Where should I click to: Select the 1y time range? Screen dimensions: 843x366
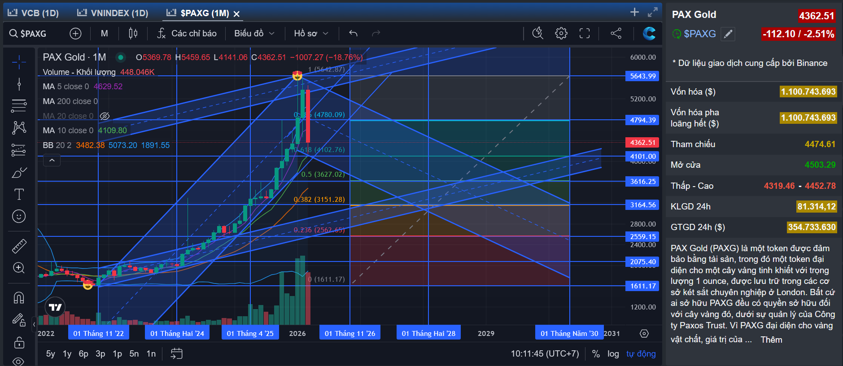pyautogui.click(x=67, y=354)
